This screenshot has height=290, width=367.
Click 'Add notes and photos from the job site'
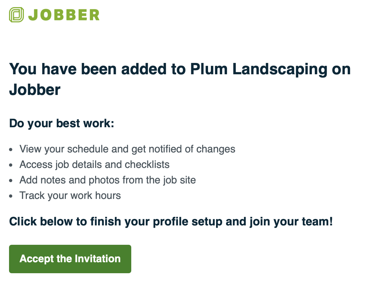[x=107, y=180]
